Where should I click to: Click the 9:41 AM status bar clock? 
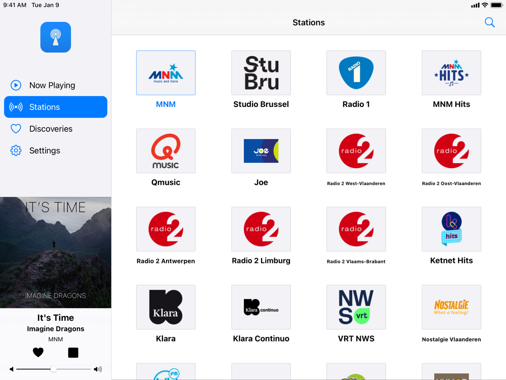point(15,5)
